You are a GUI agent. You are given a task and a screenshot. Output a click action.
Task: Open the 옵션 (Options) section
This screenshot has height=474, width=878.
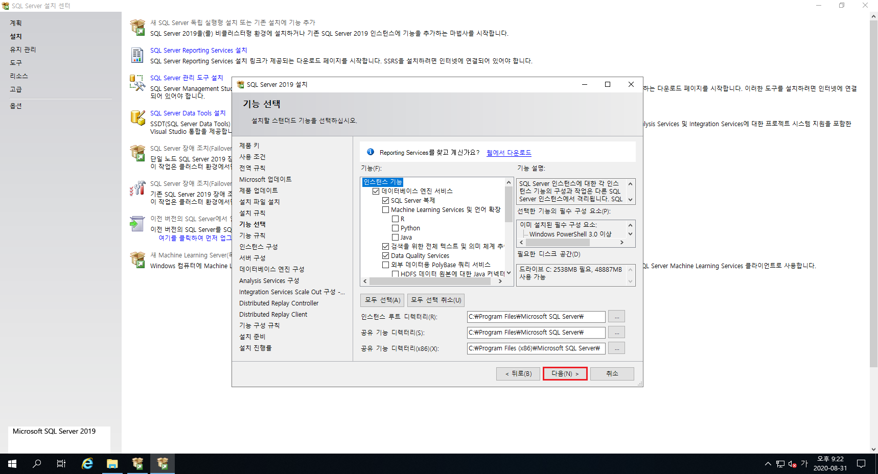tap(16, 106)
